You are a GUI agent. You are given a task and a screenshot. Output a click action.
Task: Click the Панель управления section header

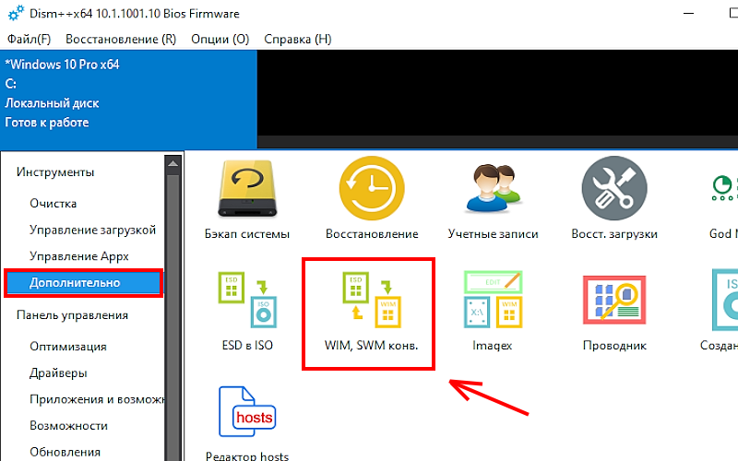pos(72,315)
